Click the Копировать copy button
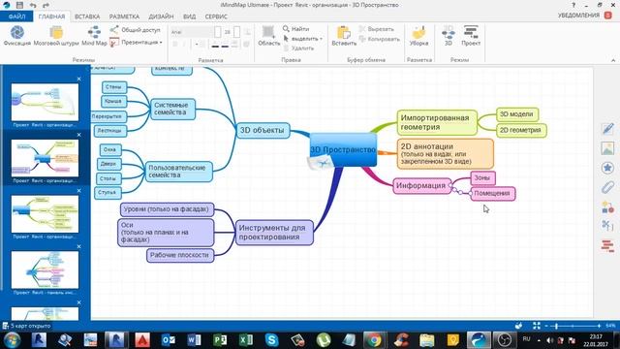The height and width of the screenshot is (349, 620). [x=379, y=39]
